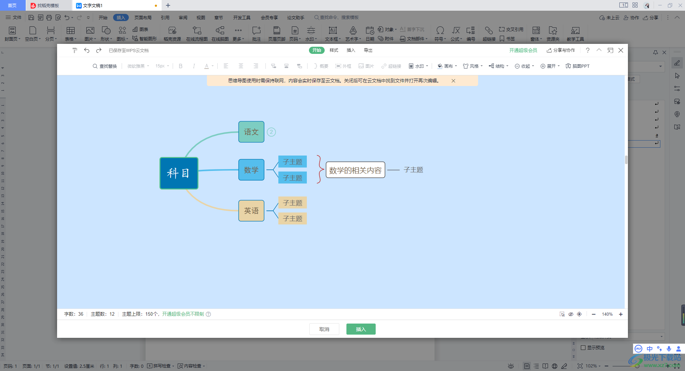
Task: Expand the collapsed 语文 children badge
Action: pos(271,132)
